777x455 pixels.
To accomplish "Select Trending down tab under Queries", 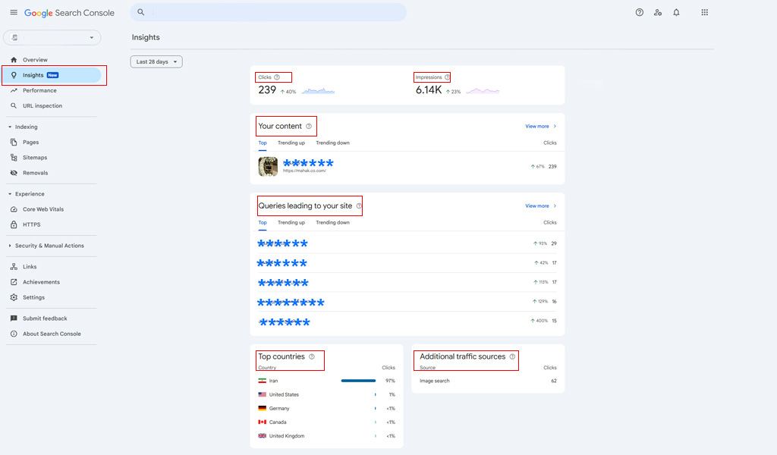I will point(332,223).
